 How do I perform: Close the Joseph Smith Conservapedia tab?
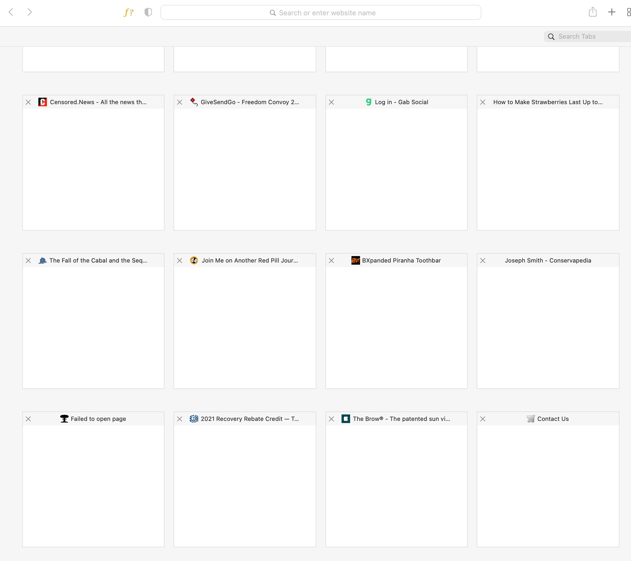click(483, 261)
